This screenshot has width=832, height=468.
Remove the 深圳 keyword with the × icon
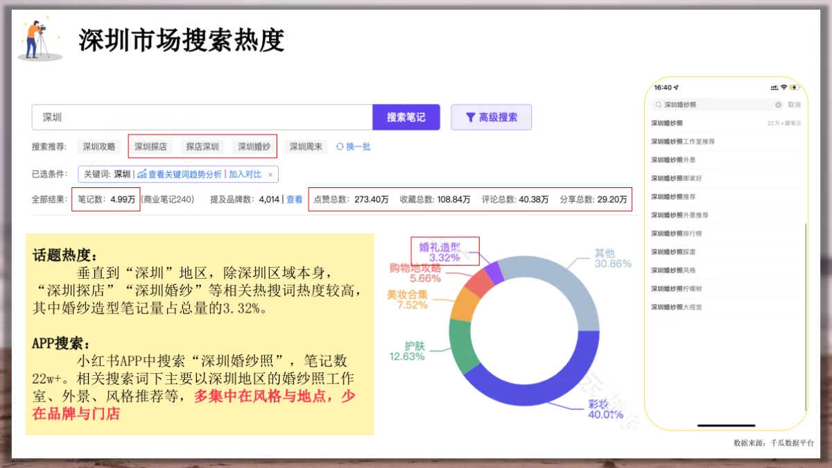coord(270,173)
